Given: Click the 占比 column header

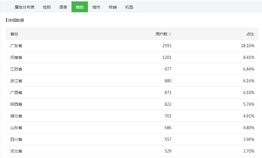Looking at the screenshot, I should 250,34.
